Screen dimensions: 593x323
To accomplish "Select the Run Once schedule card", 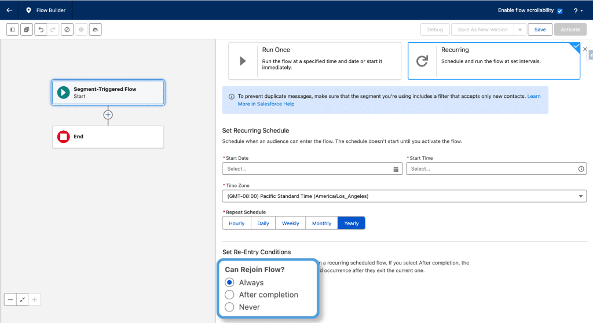I will 315,61.
